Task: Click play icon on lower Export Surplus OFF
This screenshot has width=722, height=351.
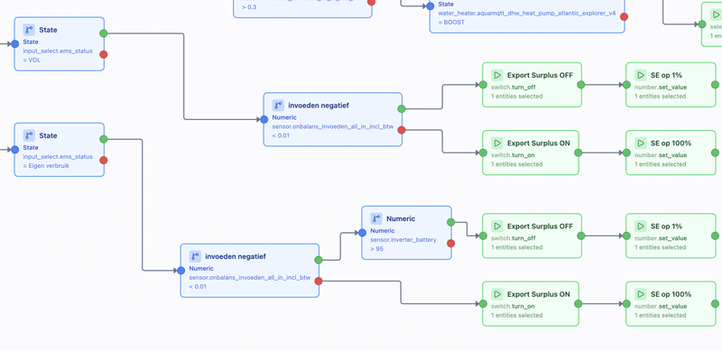Action: [497, 226]
